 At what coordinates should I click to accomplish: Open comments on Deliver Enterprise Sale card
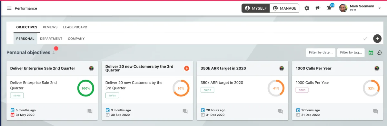pos(90,112)
